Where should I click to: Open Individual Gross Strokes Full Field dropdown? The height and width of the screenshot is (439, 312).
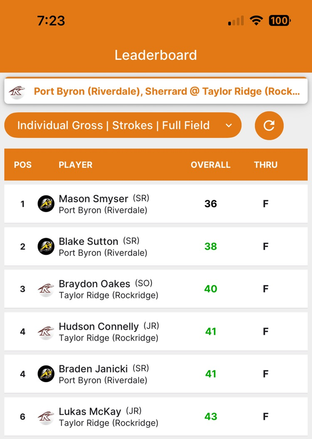coord(123,125)
